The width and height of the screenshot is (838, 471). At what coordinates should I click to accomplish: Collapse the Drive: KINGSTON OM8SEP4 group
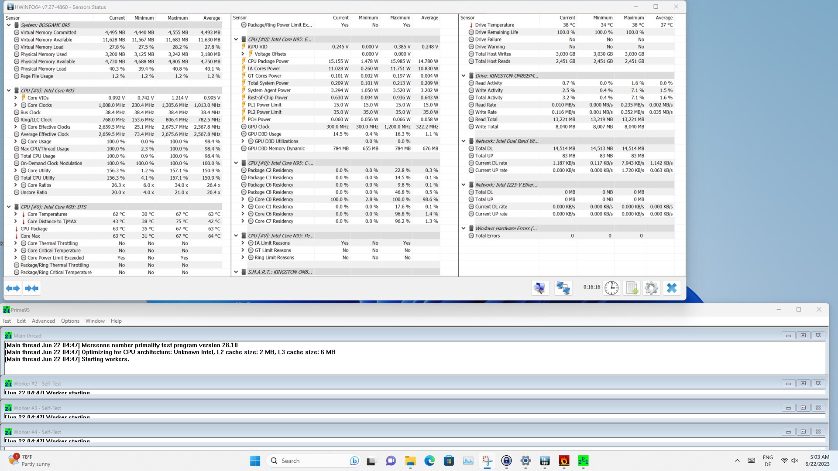(464, 76)
